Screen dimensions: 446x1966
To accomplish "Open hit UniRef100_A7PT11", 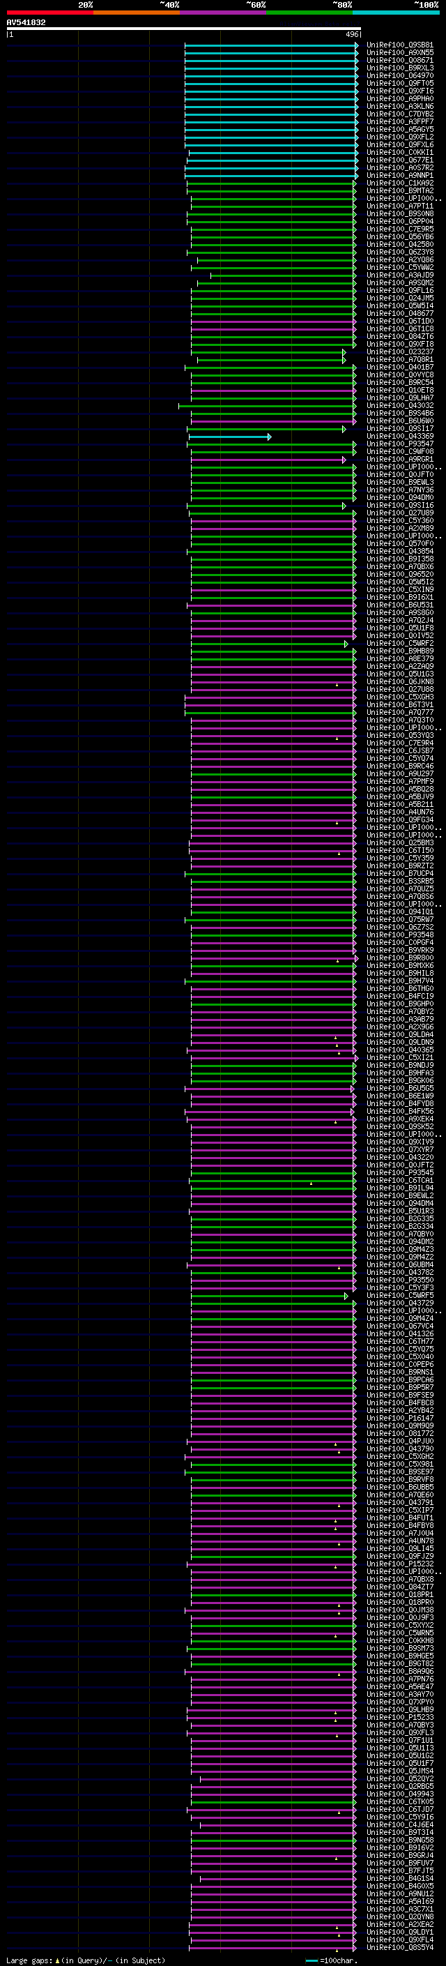I will click(x=400, y=207).
